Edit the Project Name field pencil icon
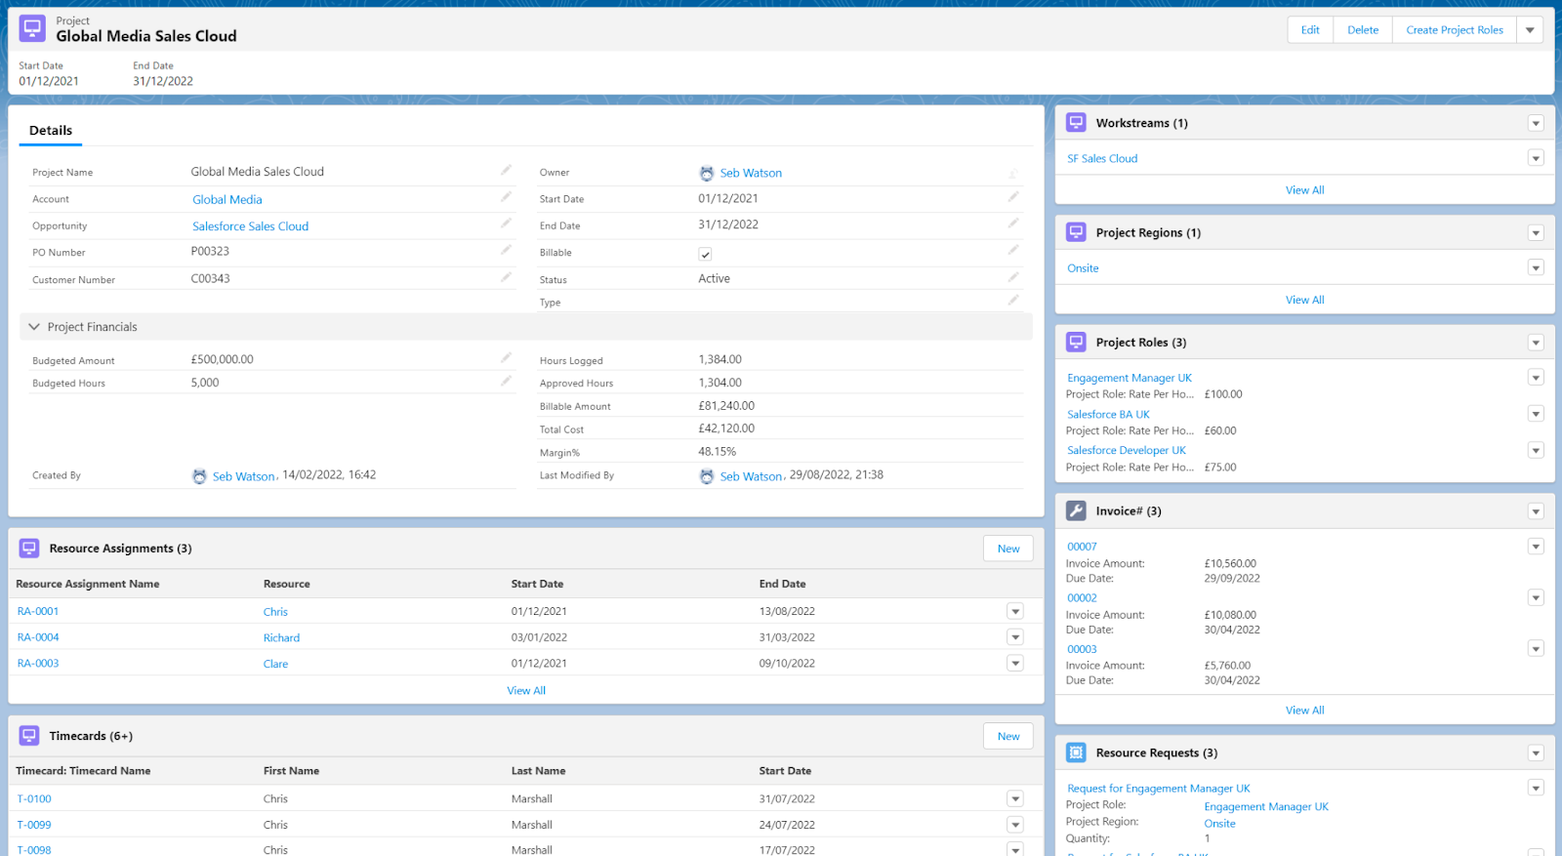The width and height of the screenshot is (1562, 856). 507,170
